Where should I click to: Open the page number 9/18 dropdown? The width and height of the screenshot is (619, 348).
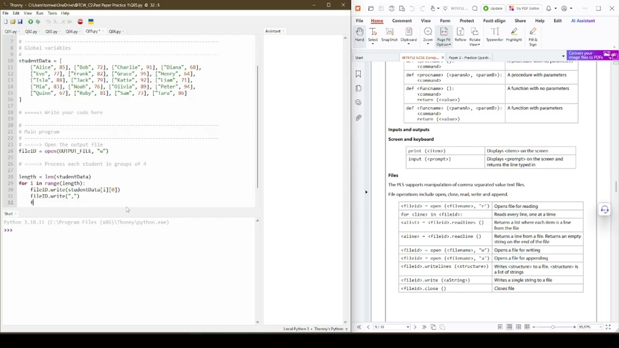[x=408, y=327]
